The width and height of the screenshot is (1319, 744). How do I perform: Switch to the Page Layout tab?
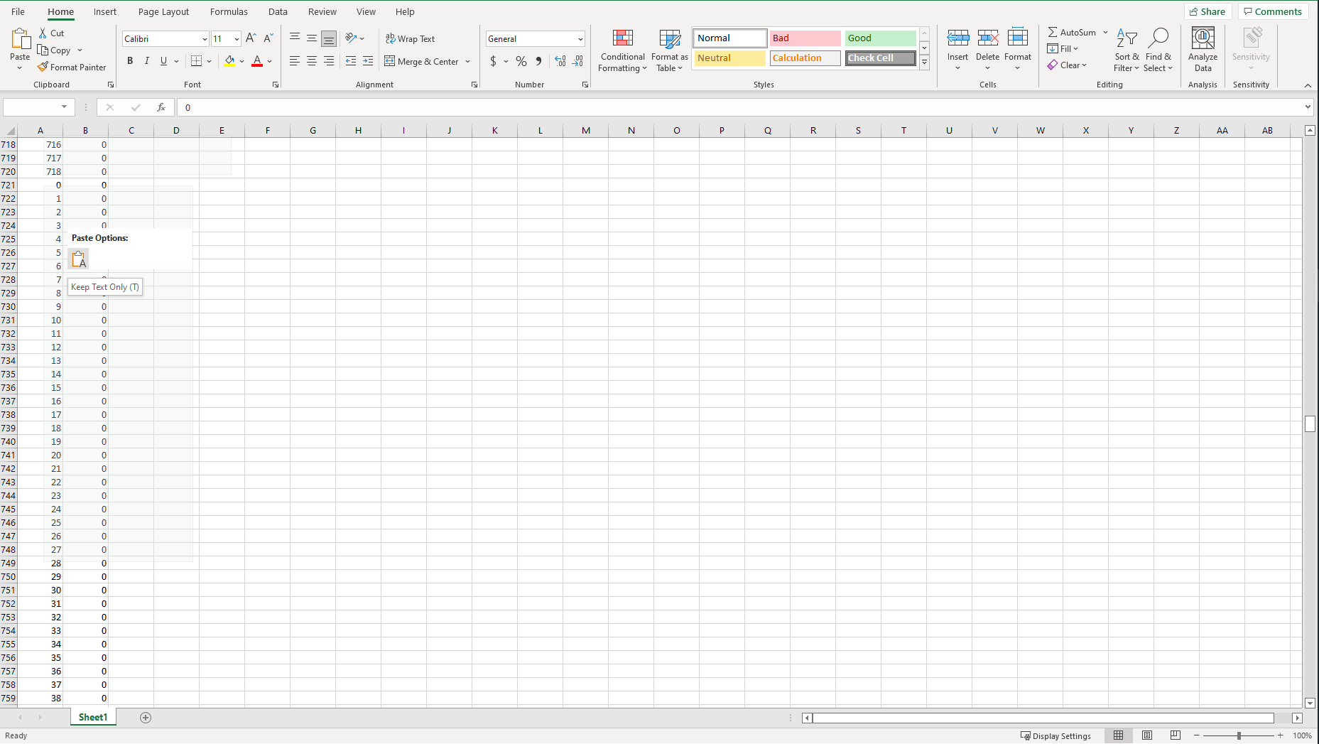[x=163, y=11]
